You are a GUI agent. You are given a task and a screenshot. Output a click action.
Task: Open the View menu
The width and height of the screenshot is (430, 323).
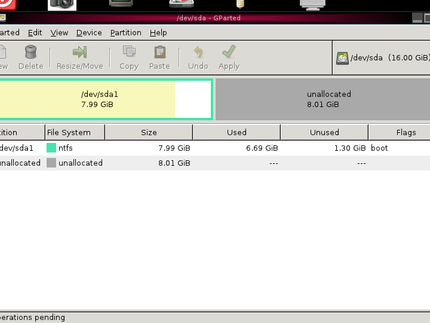click(59, 33)
